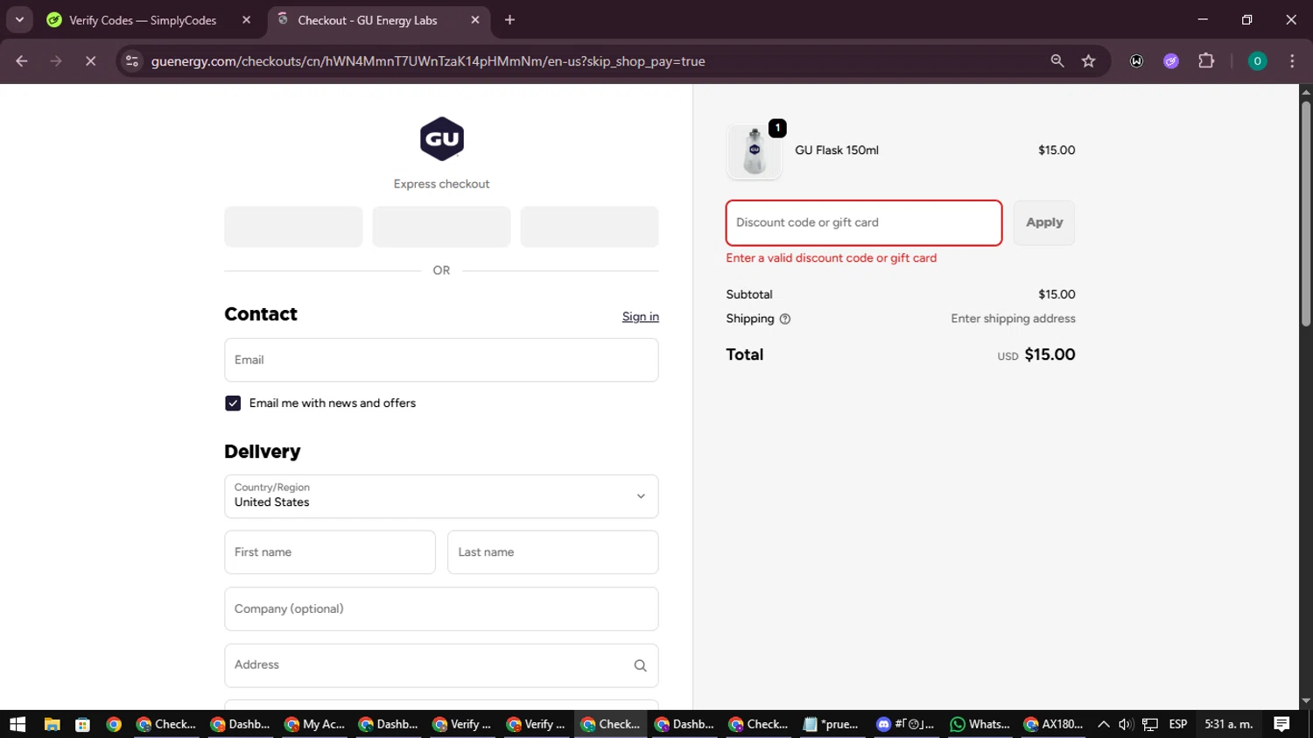The height and width of the screenshot is (738, 1313).
Task: Open the clock showing 5:31 a. m.
Action: click(1229, 724)
